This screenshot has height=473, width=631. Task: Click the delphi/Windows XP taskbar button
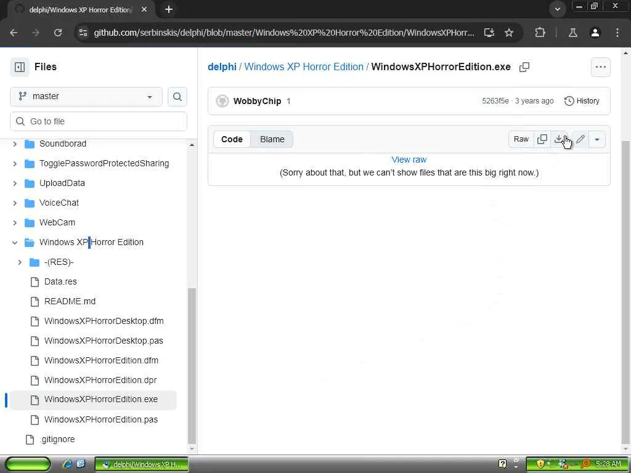142,464
